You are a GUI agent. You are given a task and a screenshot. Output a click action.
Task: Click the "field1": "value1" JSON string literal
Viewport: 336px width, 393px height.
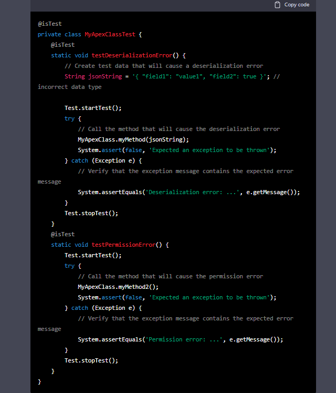(x=173, y=76)
